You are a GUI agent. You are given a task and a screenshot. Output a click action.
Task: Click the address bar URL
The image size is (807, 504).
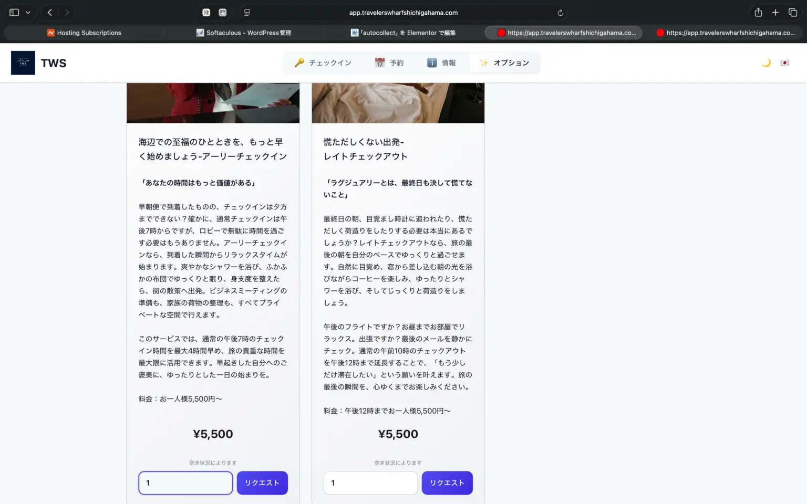[x=403, y=13]
